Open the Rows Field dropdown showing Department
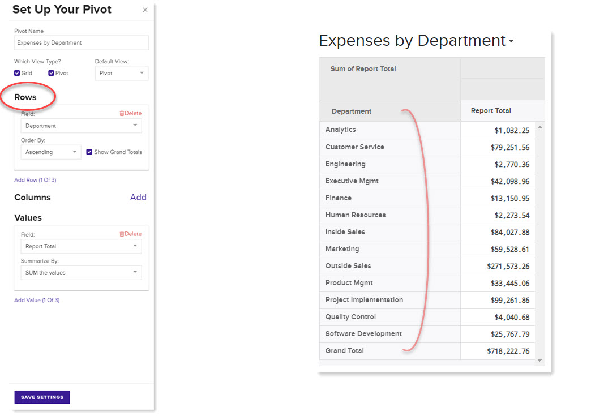 tap(81, 125)
